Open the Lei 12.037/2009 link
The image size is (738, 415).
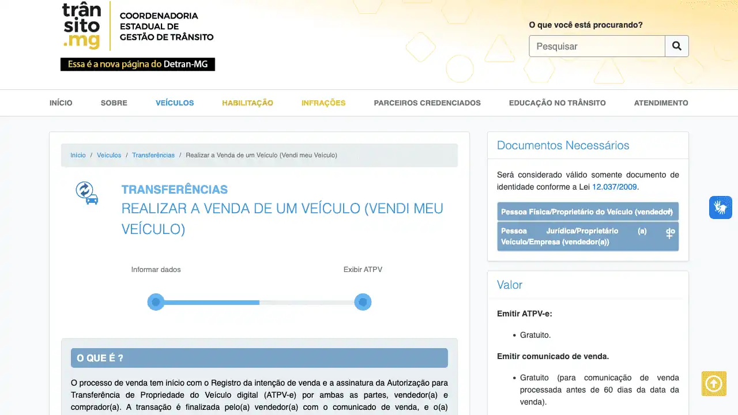click(x=614, y=187)
